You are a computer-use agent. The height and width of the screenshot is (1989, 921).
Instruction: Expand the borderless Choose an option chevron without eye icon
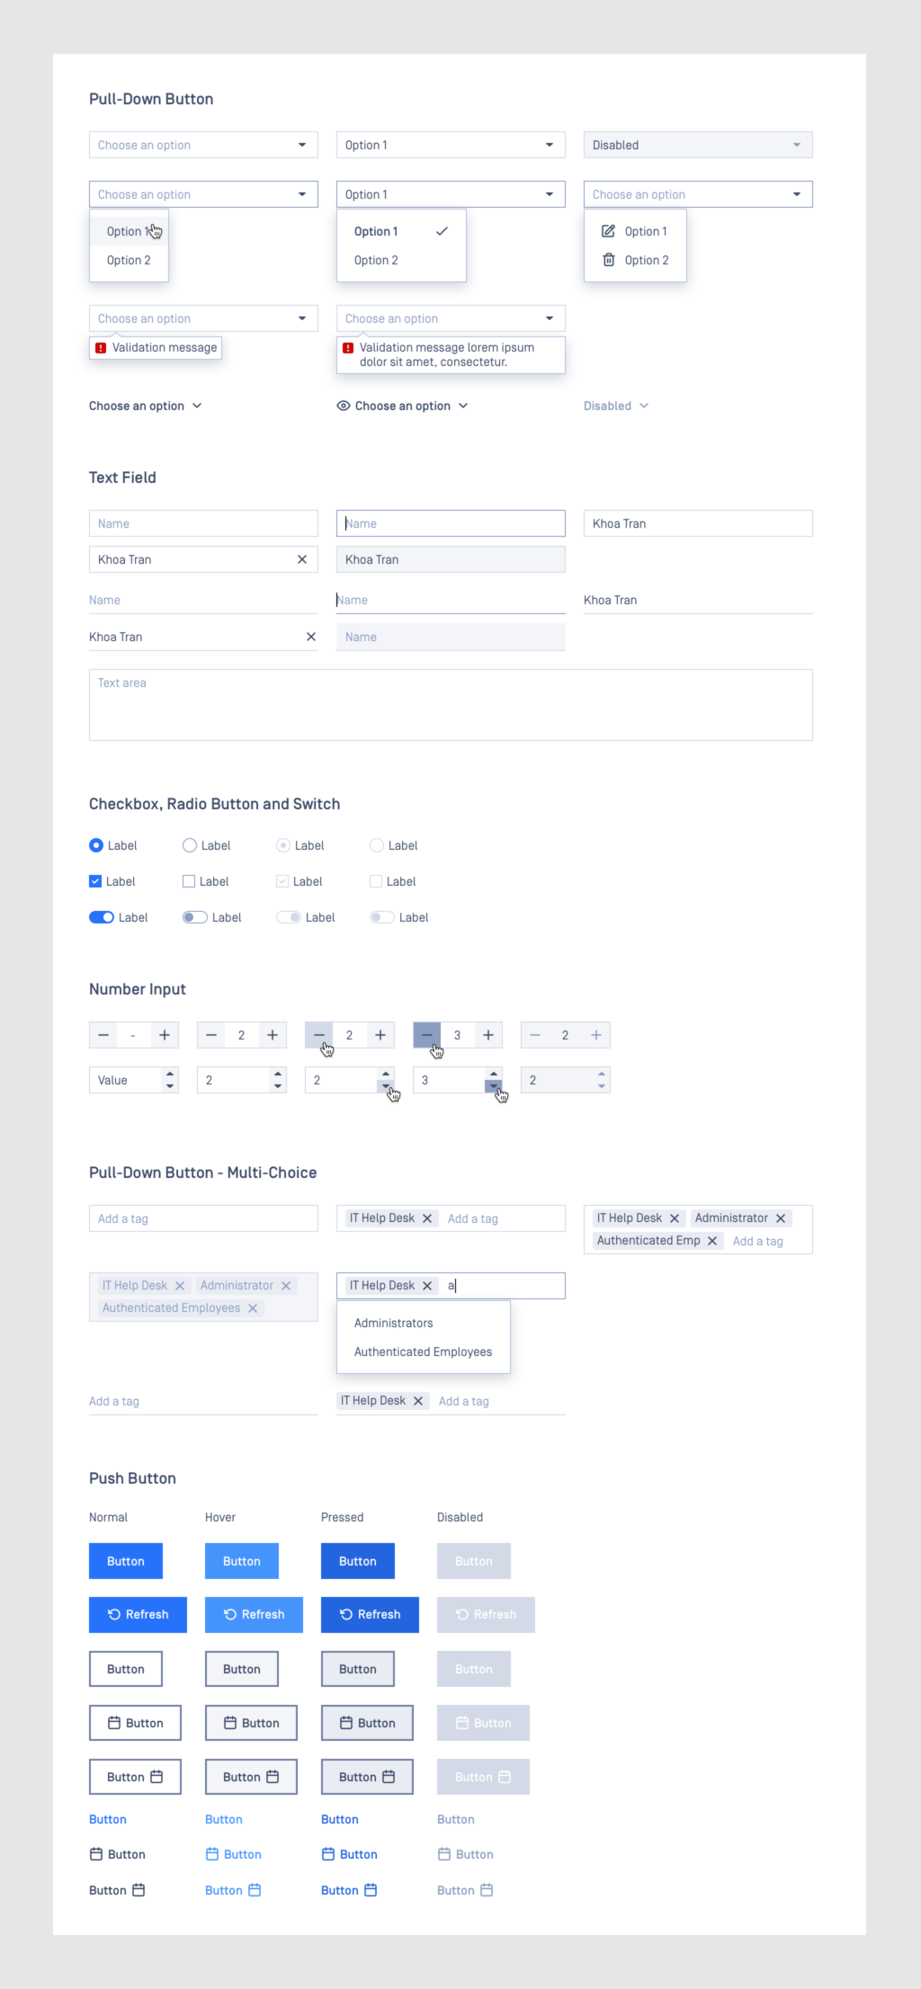tap(197, 406)
